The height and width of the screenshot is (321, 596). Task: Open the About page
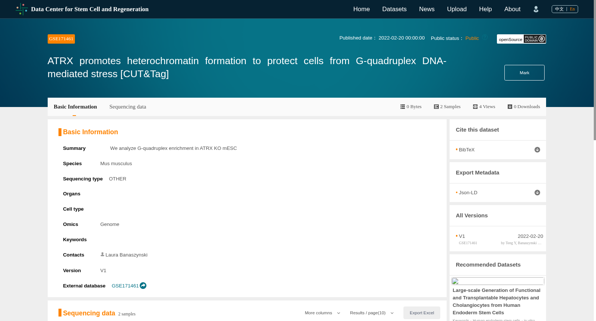(512, 9)
